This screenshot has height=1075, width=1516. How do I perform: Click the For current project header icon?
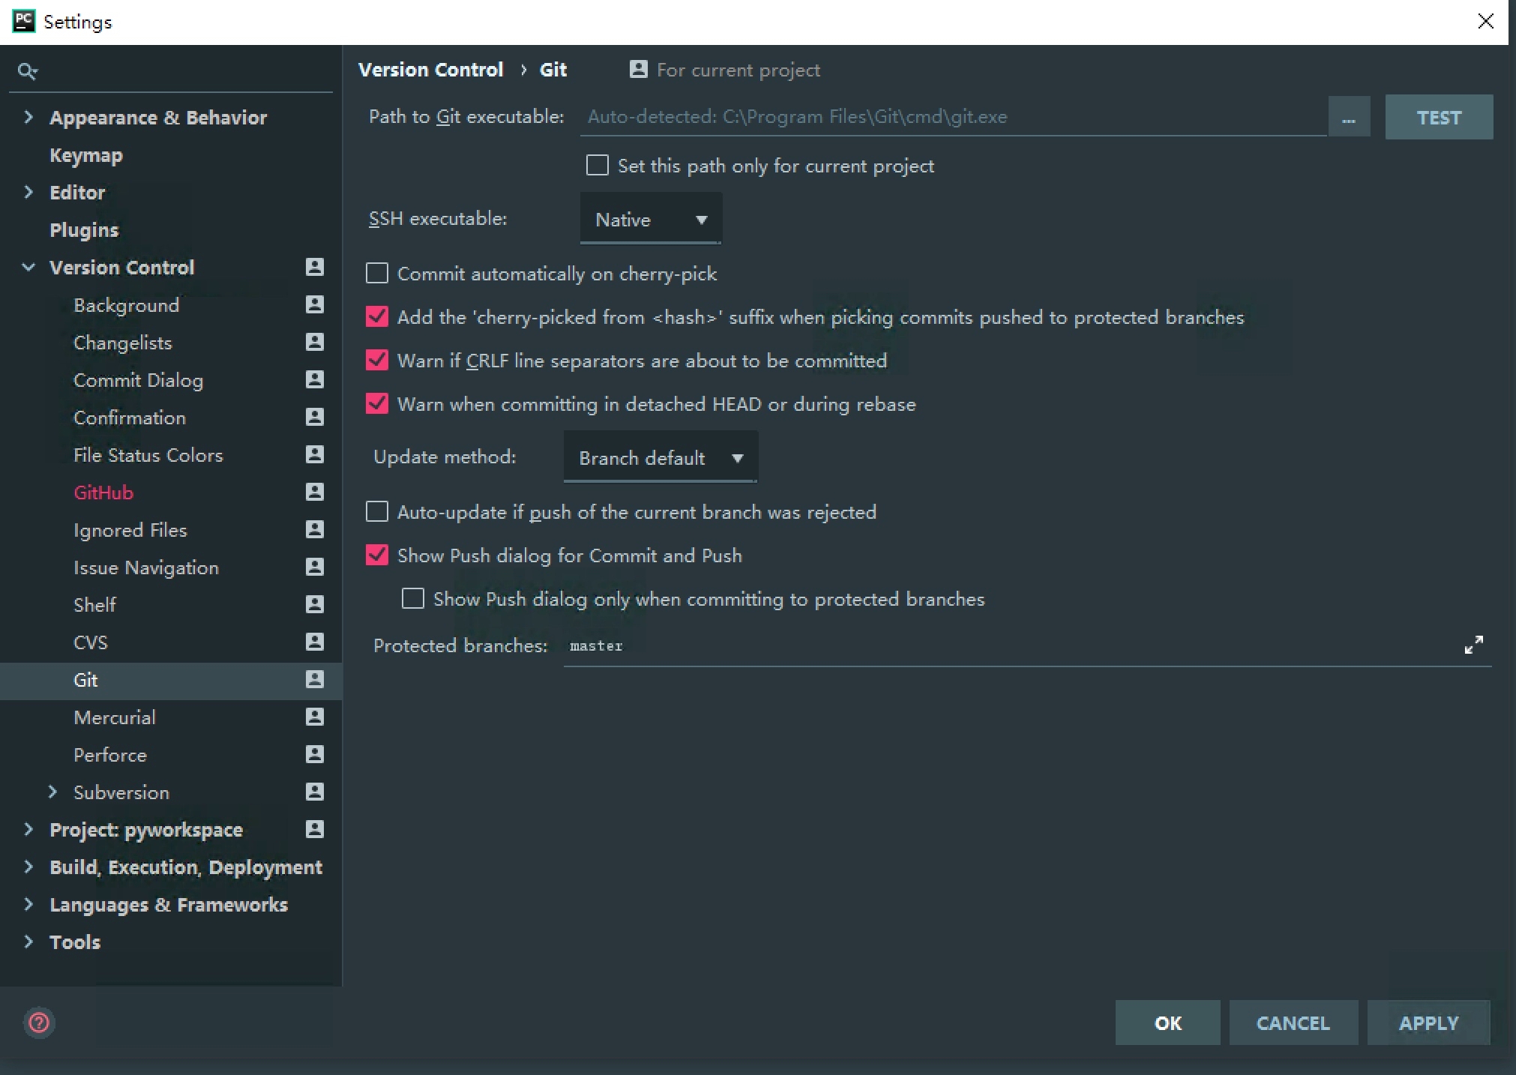click(638, 70)
